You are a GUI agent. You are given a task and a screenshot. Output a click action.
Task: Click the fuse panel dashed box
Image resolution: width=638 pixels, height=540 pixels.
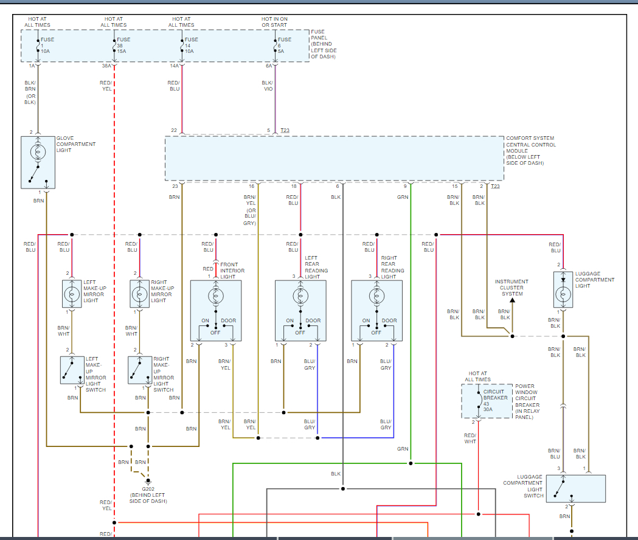click(x=164, y=45)
